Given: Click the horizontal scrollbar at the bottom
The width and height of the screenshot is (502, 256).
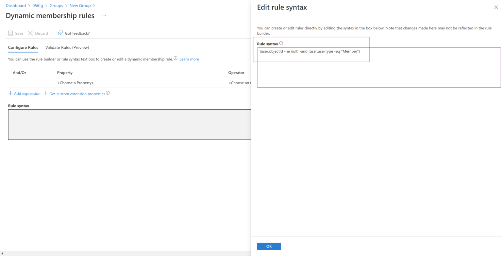Looking at the screenshot, I should [124, 253].
